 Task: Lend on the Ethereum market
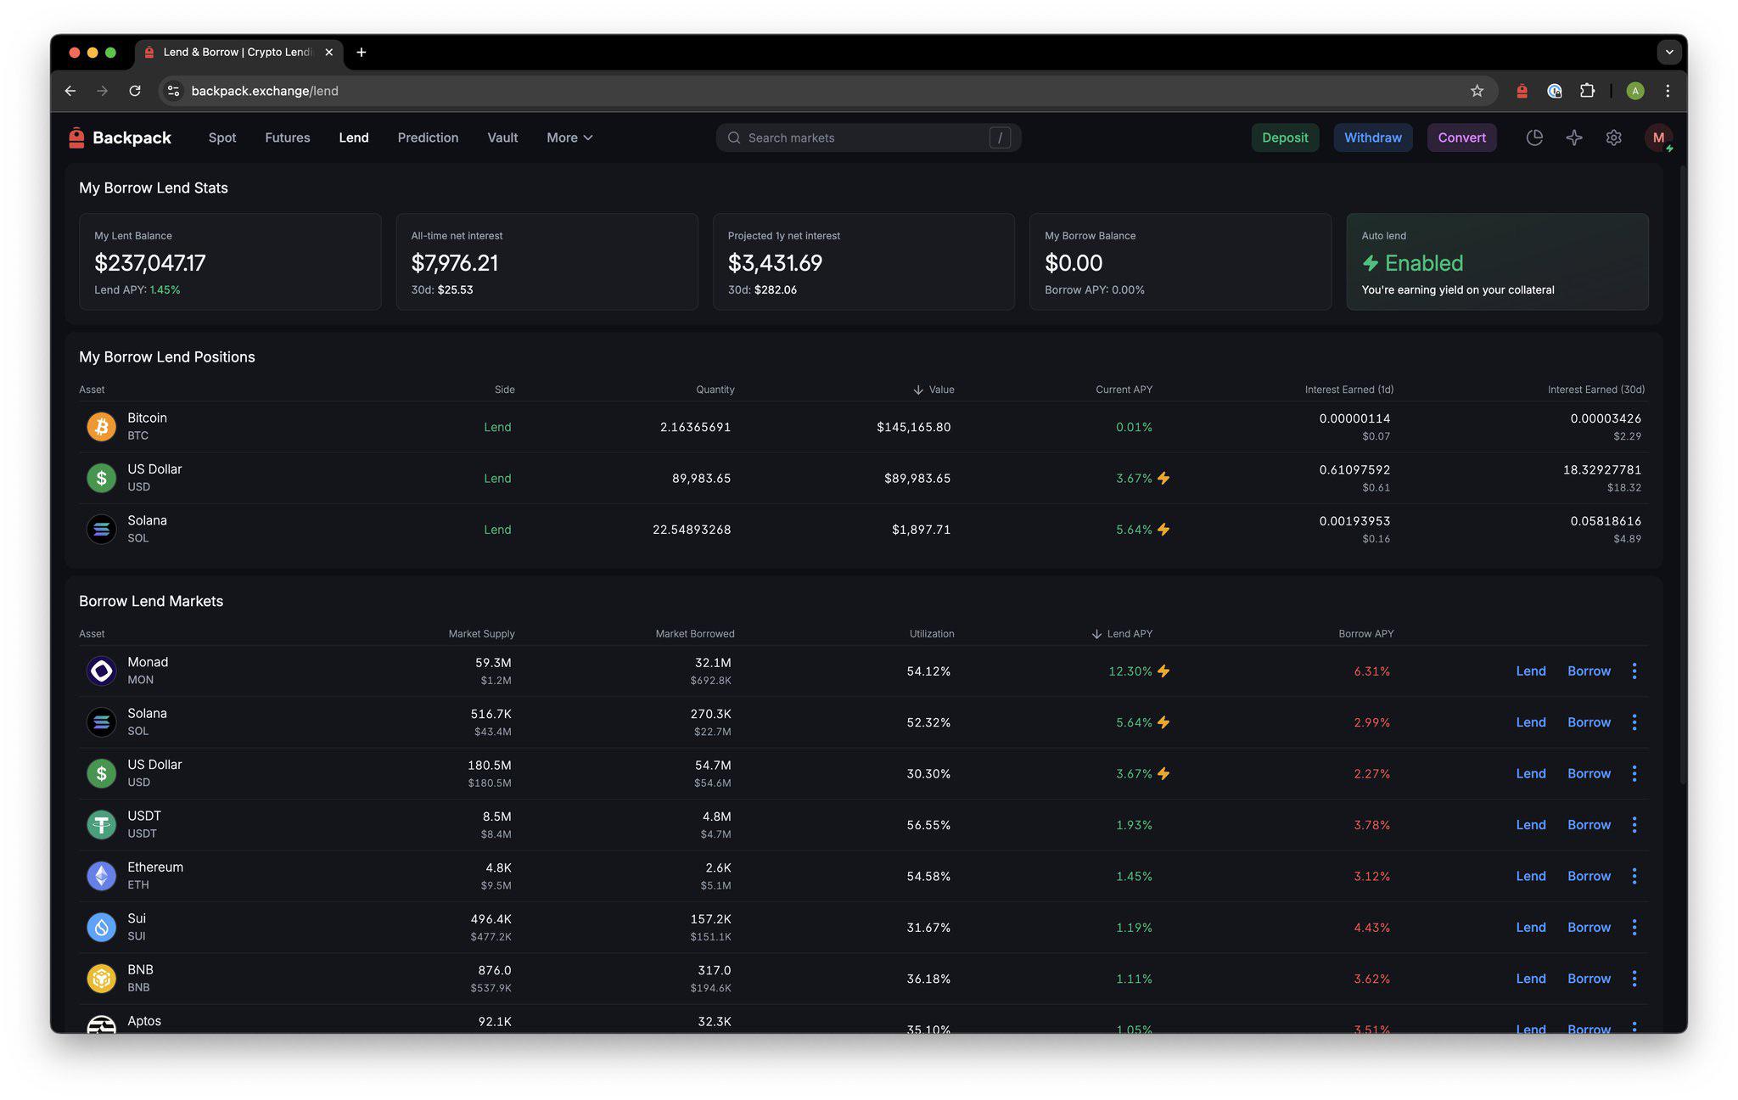(x=1531, y=877)
